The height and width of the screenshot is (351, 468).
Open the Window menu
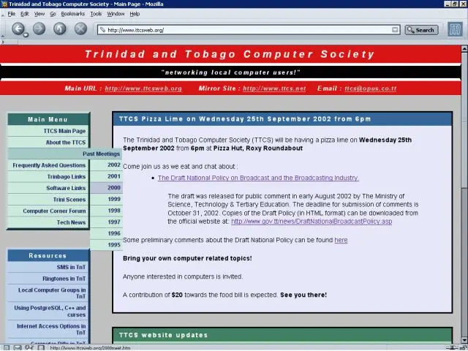[x=116, y=14]
